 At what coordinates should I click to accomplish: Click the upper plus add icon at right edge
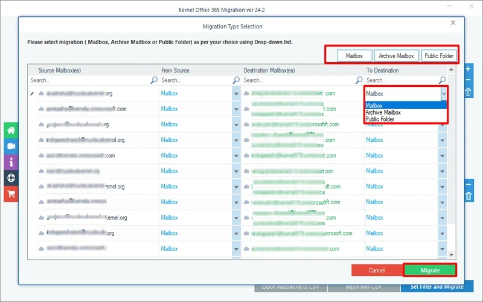point(468,69)
